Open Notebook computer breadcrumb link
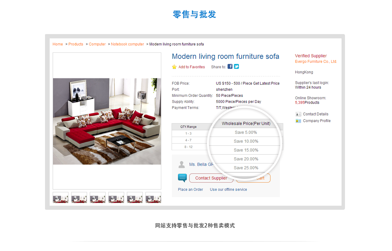 click(x=127, y=44)
